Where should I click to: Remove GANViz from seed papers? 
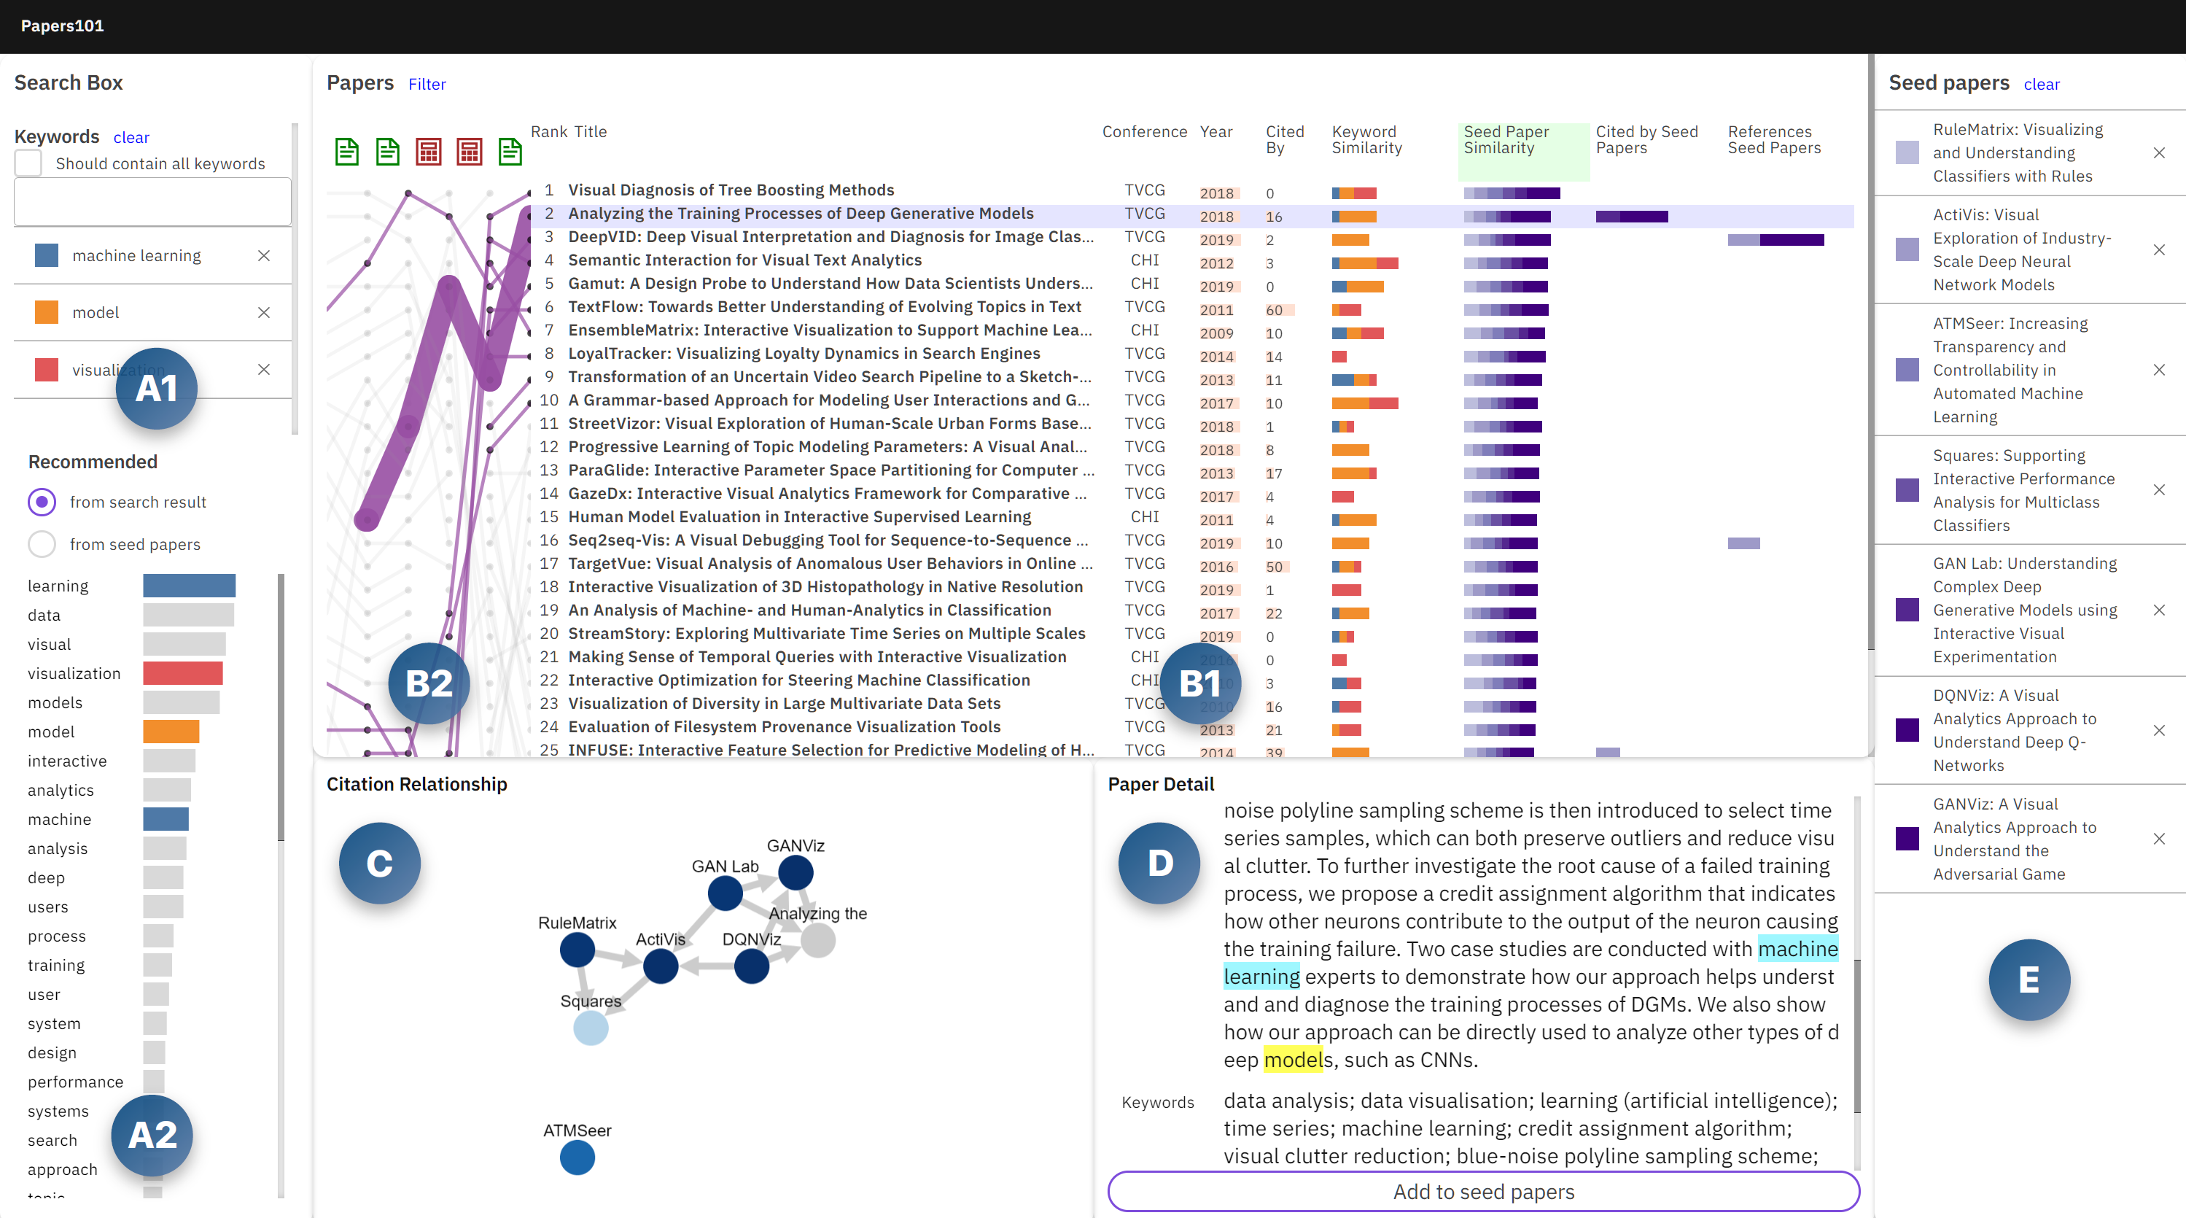[2160, 839]
